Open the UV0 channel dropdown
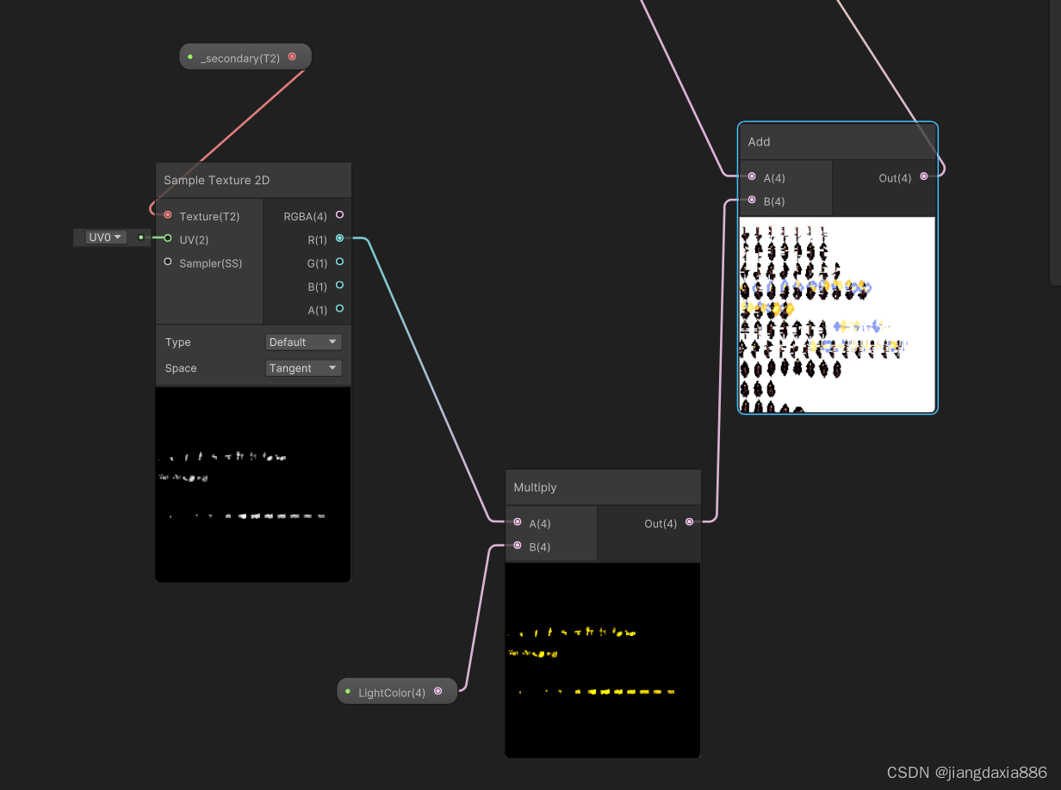The image size is (1061, 790). pyautogui.click(x=106, y=238)
